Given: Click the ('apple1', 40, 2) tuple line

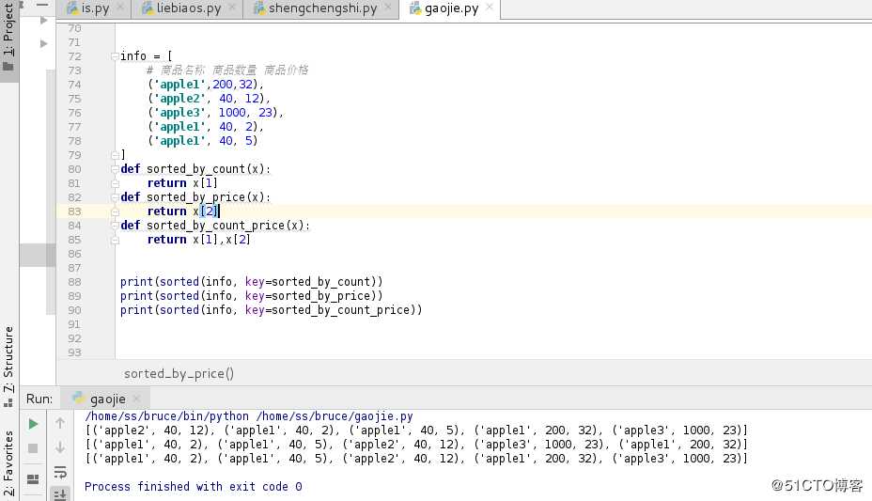Looking at the screenshot, I should pos(205,127).
